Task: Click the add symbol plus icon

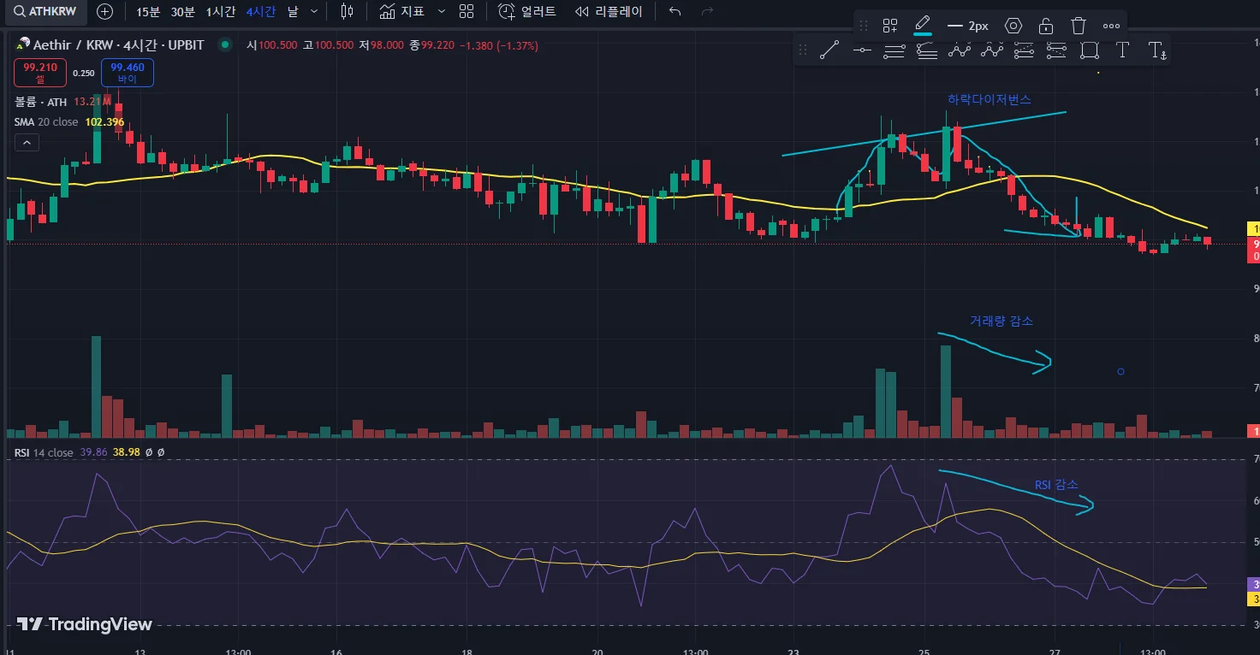Action: 104,11
